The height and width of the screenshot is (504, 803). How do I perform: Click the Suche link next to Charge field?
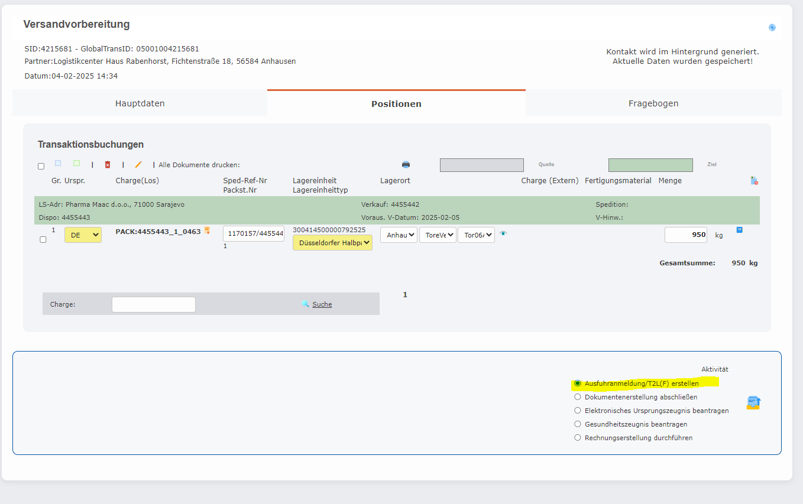322,304
